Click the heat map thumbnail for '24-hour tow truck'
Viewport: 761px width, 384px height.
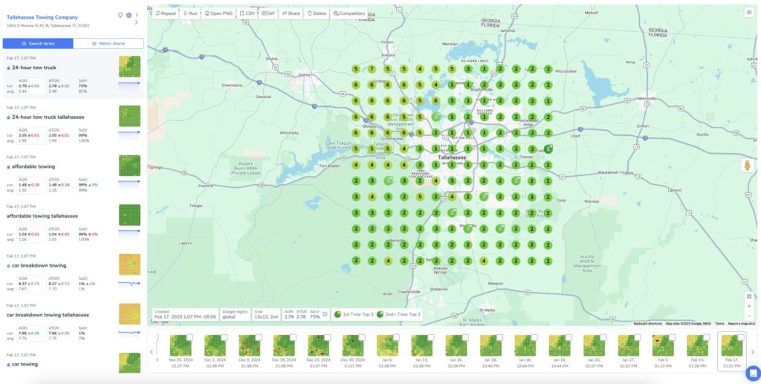[129, 67]
